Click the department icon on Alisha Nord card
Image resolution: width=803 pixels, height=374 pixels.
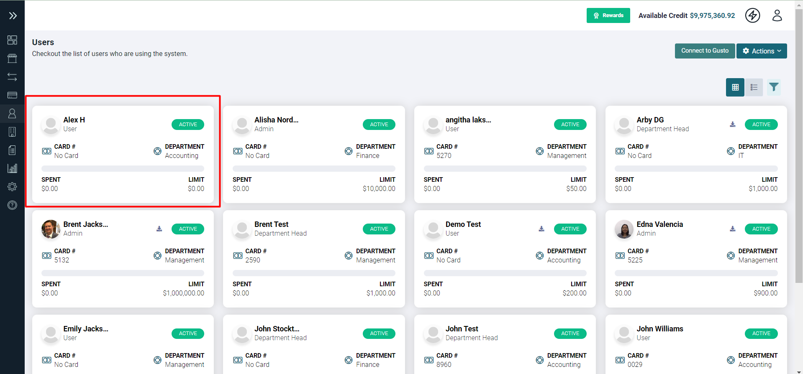(349, 151)
